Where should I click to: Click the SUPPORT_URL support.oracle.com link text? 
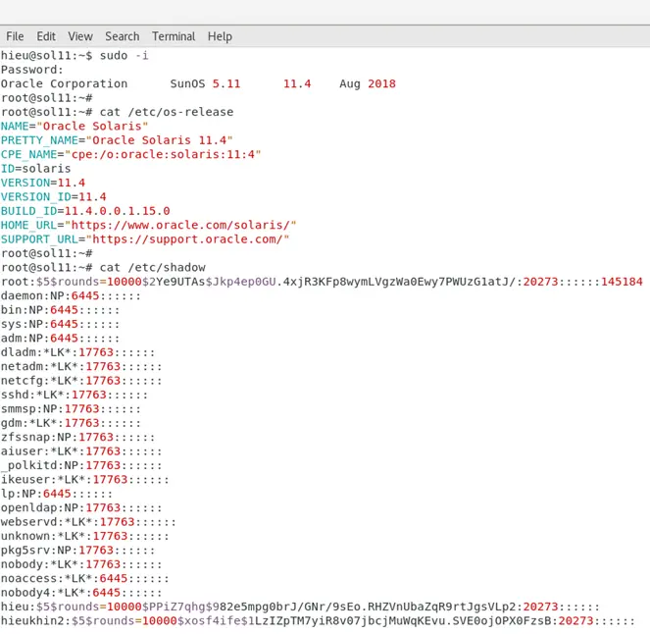(187, 239)
